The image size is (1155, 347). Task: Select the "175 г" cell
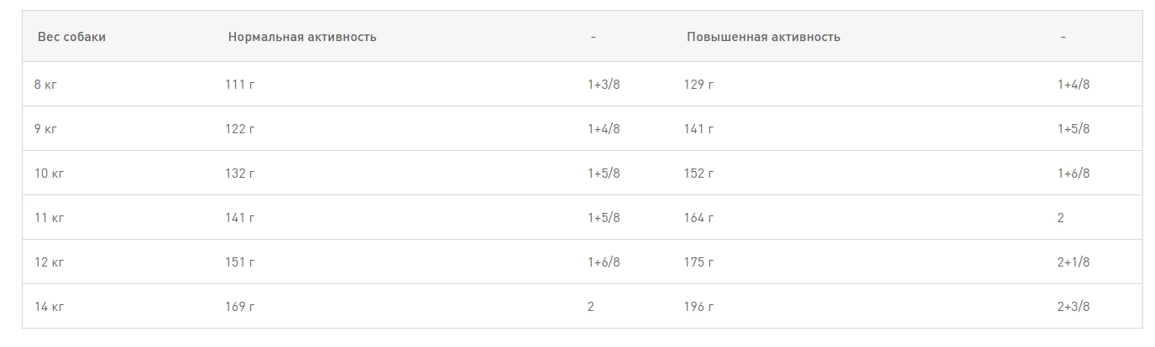point(698,262)
